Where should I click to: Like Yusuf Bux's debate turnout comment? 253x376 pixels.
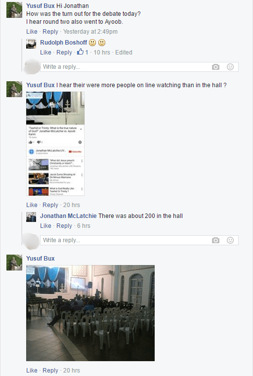pyautogui.click(x=32, y=32)
